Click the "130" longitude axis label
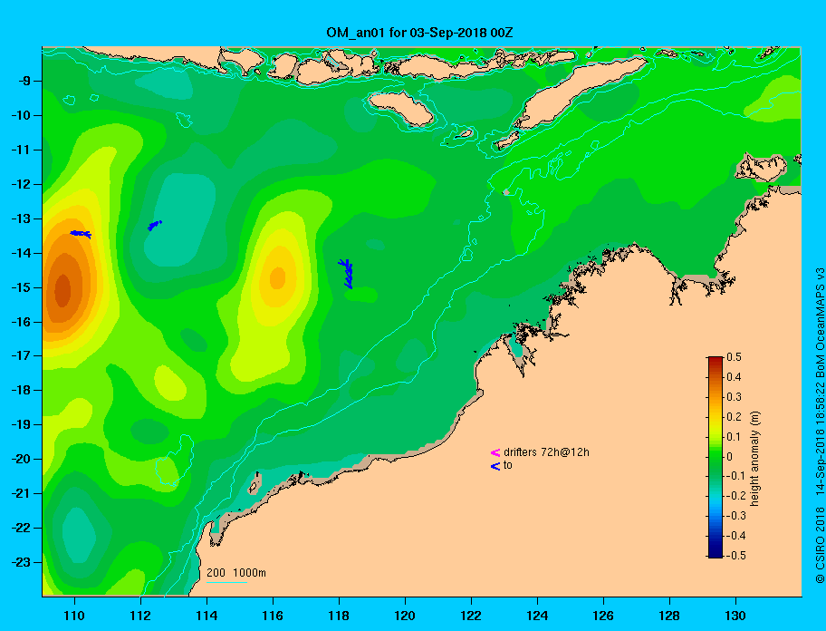The height and width of the screenshot is (631, 826). coord(735,616)
